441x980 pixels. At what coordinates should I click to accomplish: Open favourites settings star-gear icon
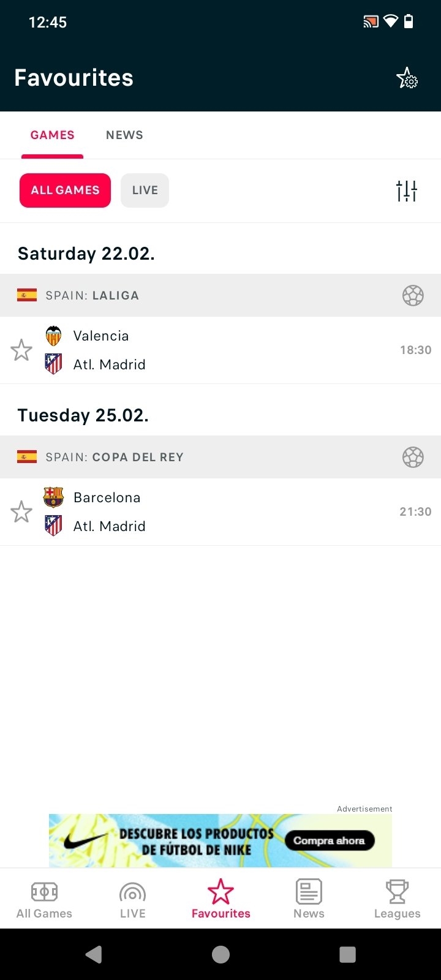coord(407,78)
